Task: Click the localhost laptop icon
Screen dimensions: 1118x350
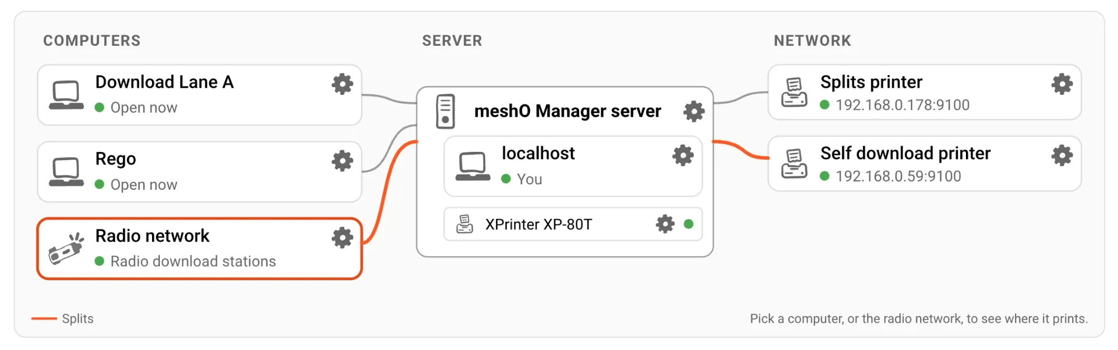Action: (472, 166)
